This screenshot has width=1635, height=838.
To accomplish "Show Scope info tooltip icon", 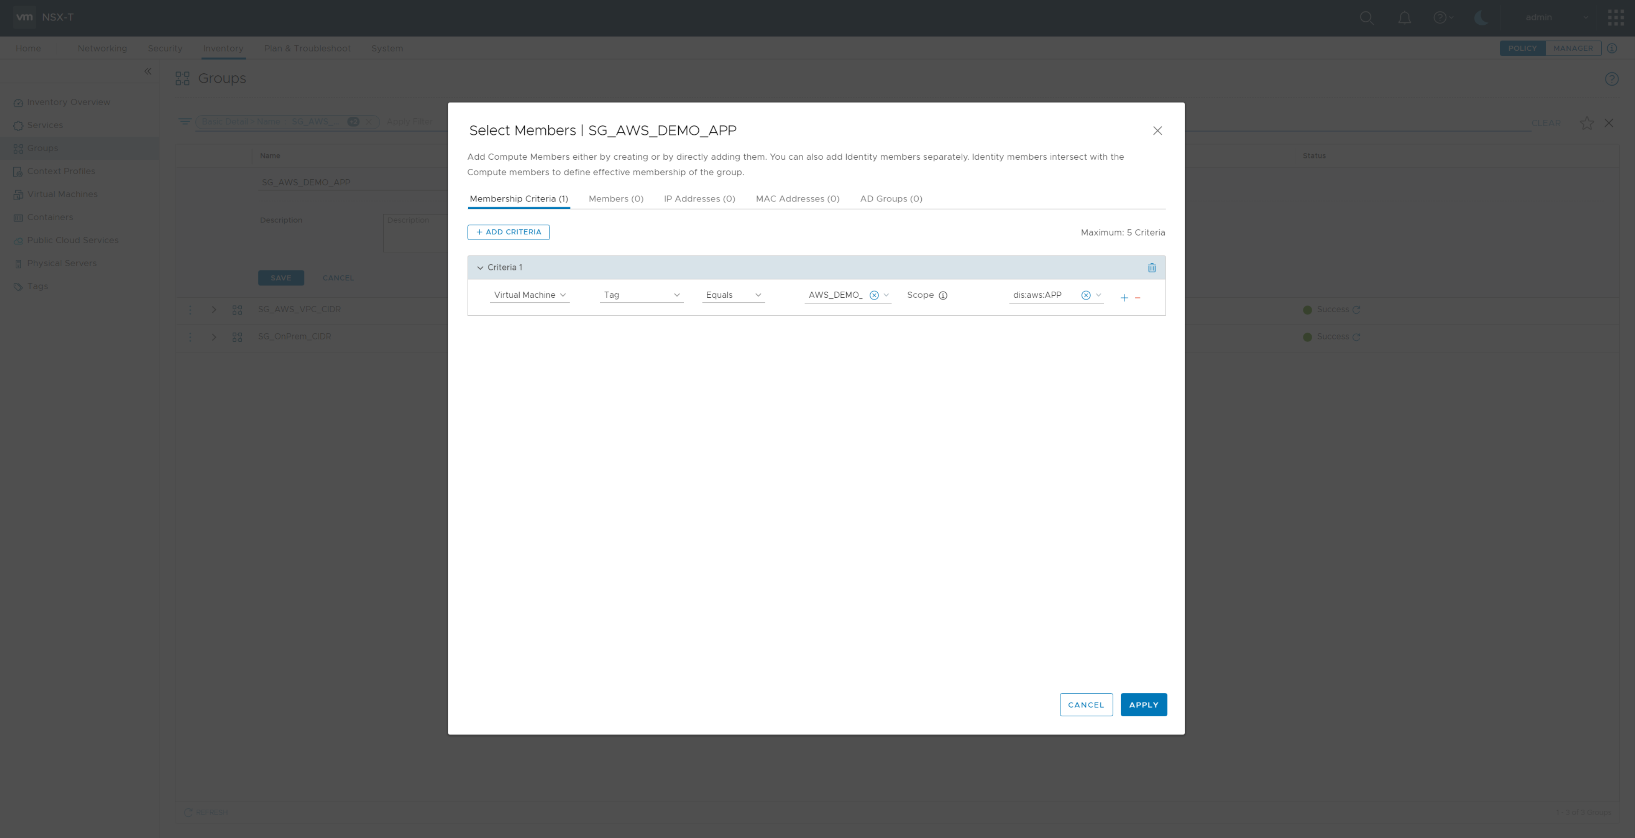I will pyautogui.click(x=943, y=295).
